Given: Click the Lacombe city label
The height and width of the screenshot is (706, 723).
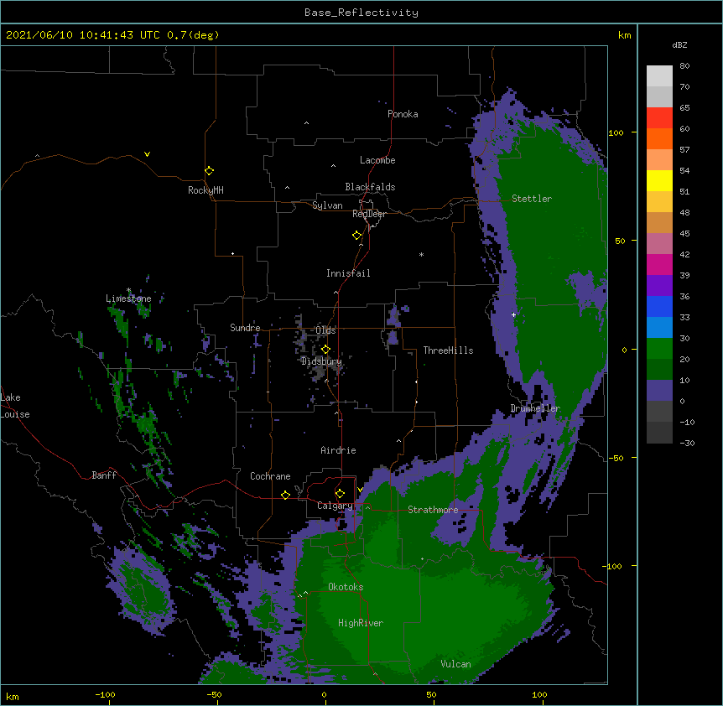Looking at the screenshot, I should 377,160.
